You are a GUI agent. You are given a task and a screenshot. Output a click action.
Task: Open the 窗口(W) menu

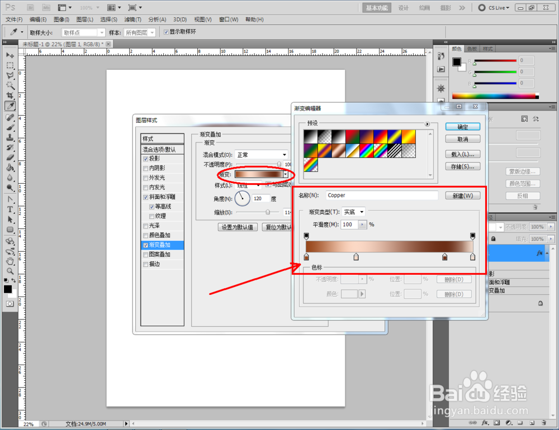point(229,20)
